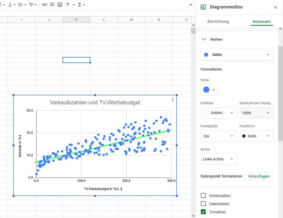Enable the Fehlerbalken checkbox
Screen dimensions: 283x218
click(x=203, y=196)
